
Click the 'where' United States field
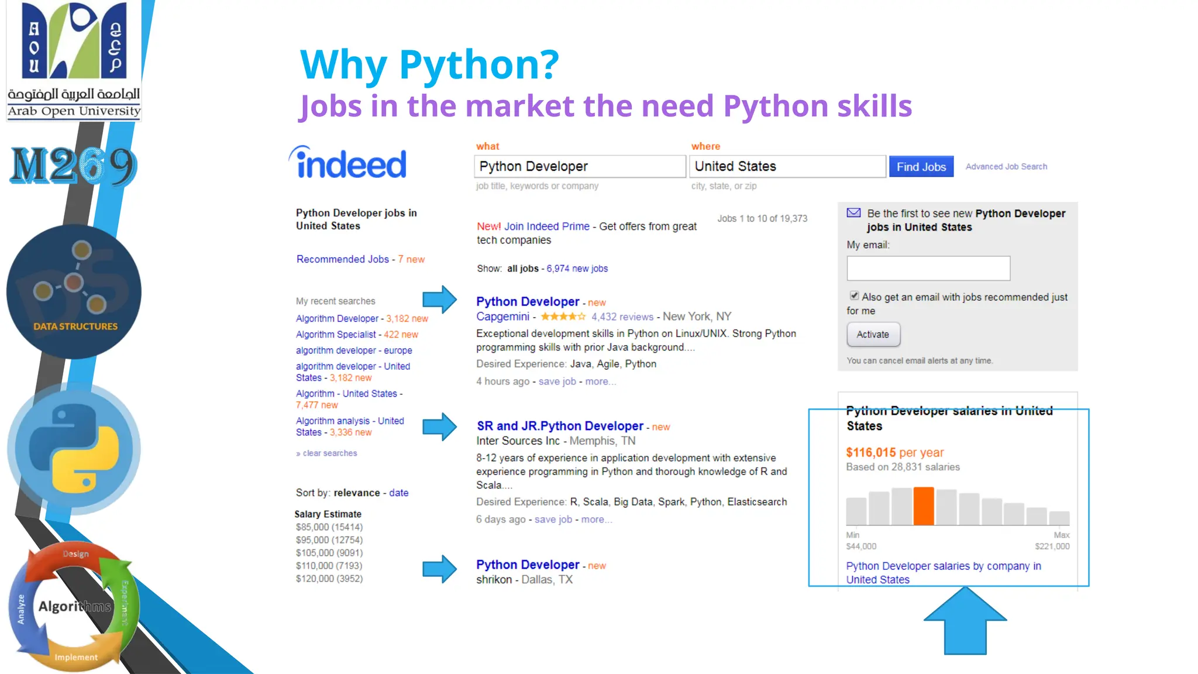[787, 166]
